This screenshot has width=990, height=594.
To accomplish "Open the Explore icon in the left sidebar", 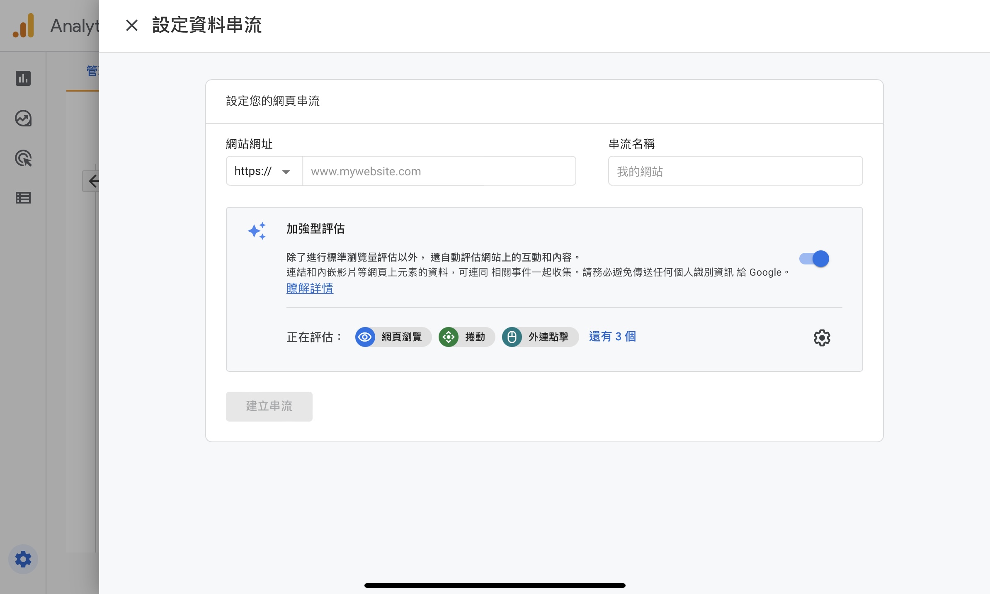I will pos(23,119).
